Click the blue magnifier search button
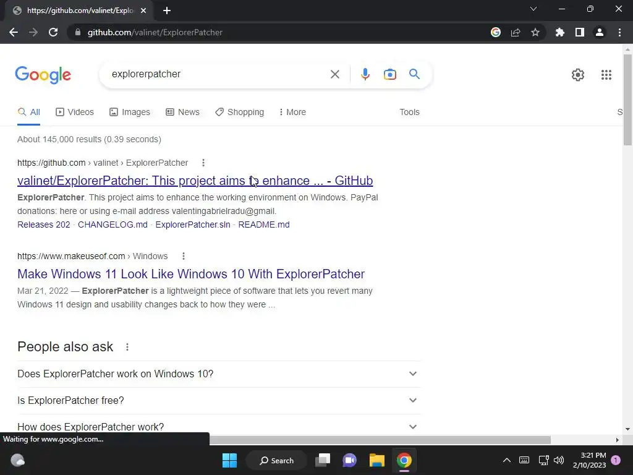Screen dimensions: 633x475 pyautogui.click(x=414, y=74)
